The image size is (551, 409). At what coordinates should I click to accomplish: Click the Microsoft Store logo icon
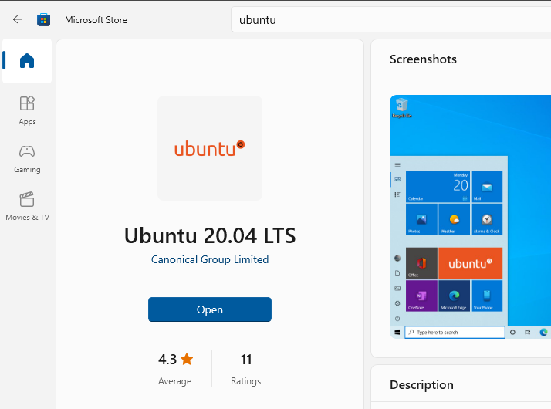43,19
